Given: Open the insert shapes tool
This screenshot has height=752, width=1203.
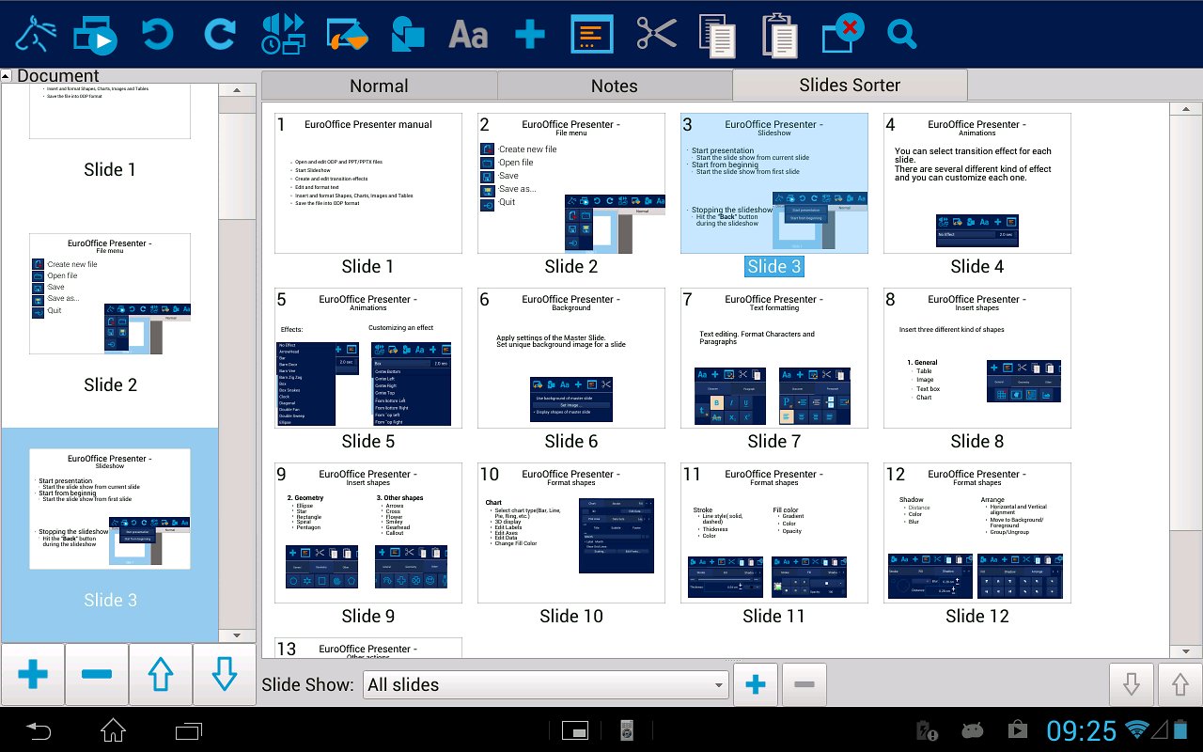Looking at the screenshot, I should click(x=408, y=35).
